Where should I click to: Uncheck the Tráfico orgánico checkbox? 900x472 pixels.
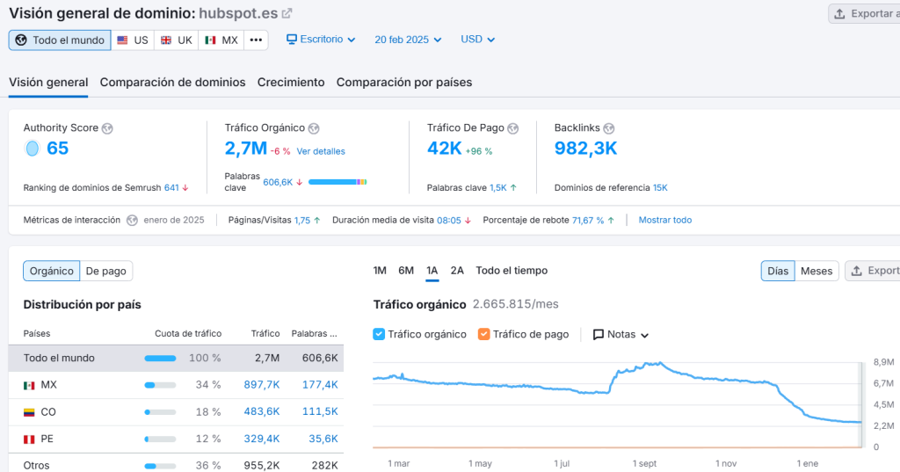pos(379,334)
